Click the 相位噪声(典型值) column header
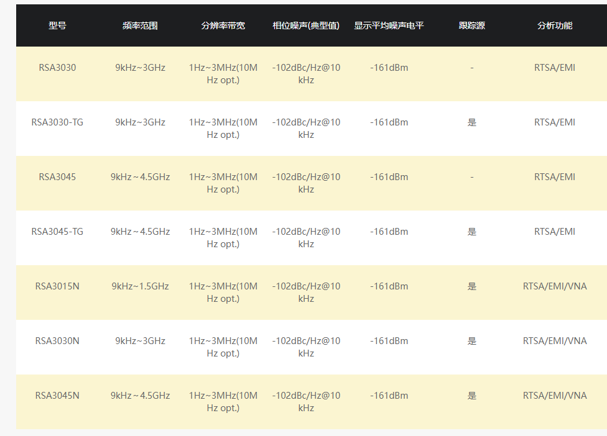 306,25
